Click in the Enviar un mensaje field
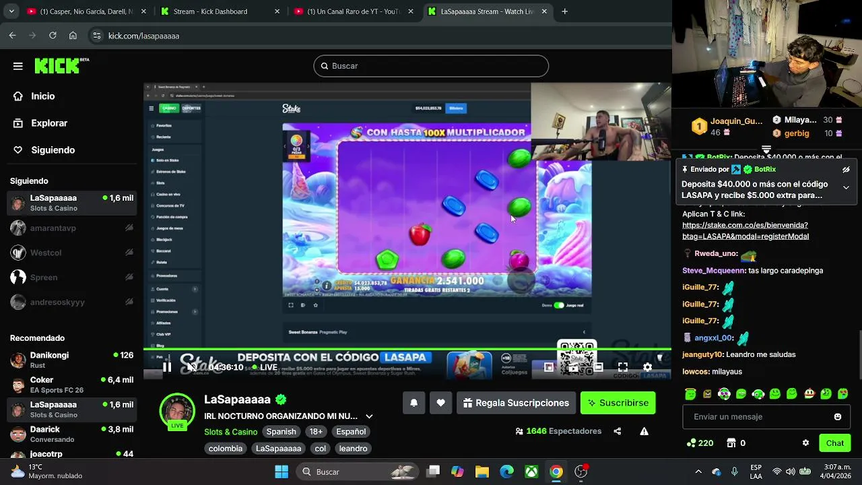This screenshot has height=485, width=862. [766, 417]
